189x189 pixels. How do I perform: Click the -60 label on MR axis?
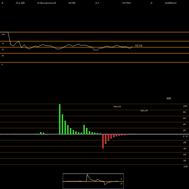click(x=184, y=155)
